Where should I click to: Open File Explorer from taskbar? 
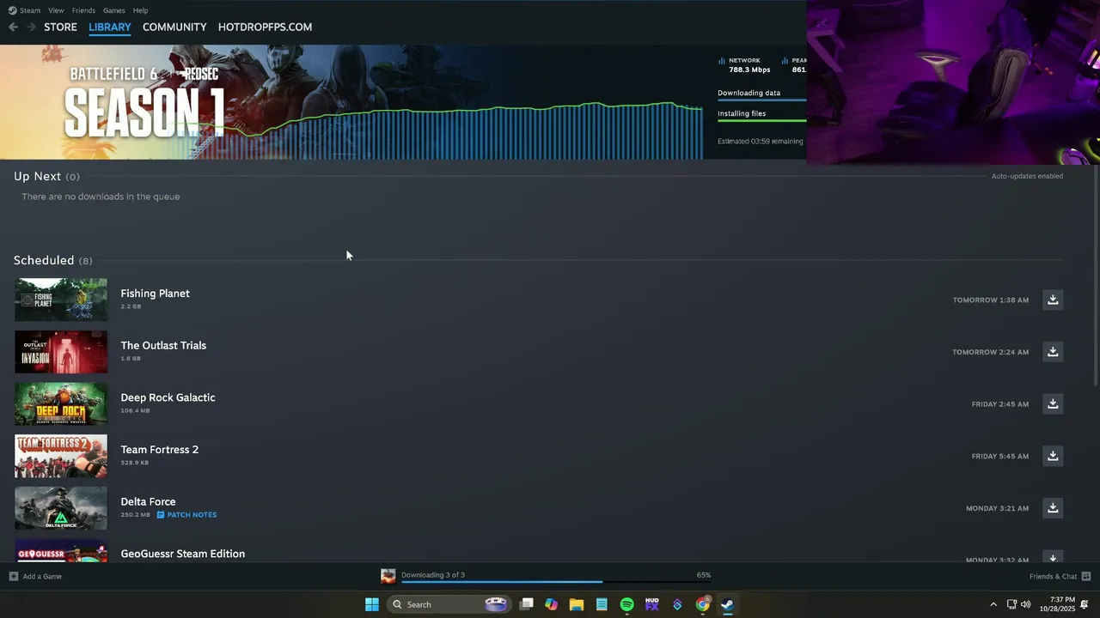pos(577,604)
